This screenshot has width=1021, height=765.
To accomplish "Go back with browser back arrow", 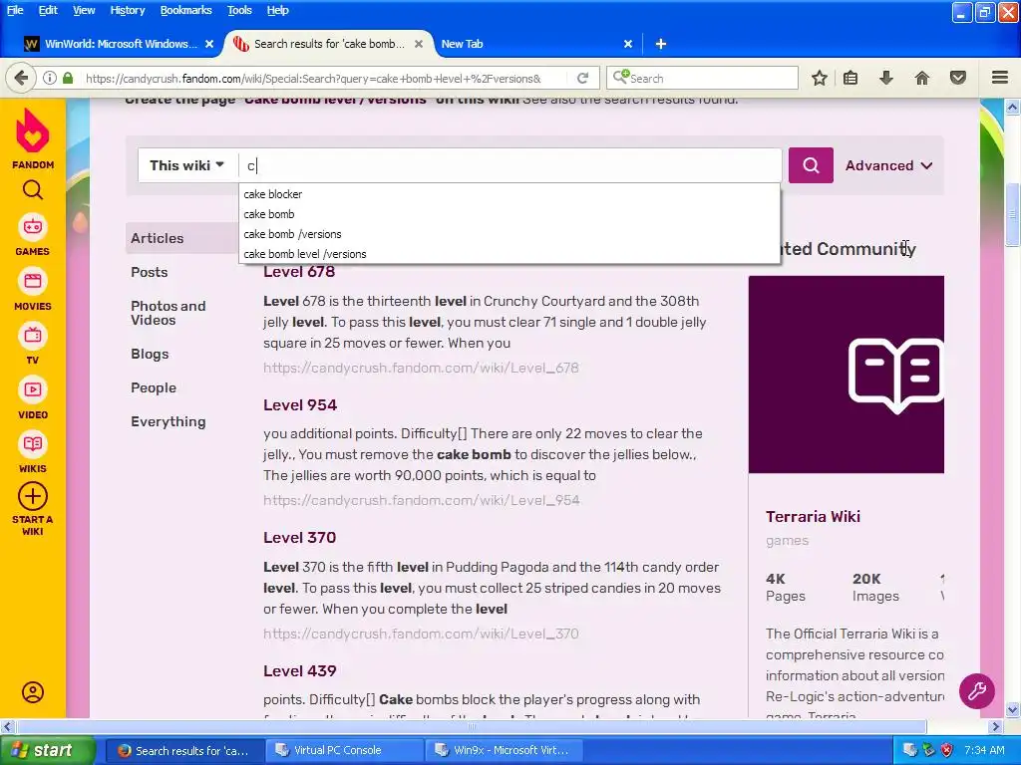I will 21,78.
